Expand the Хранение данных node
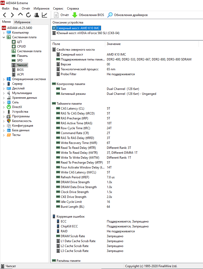 [4, 98]
